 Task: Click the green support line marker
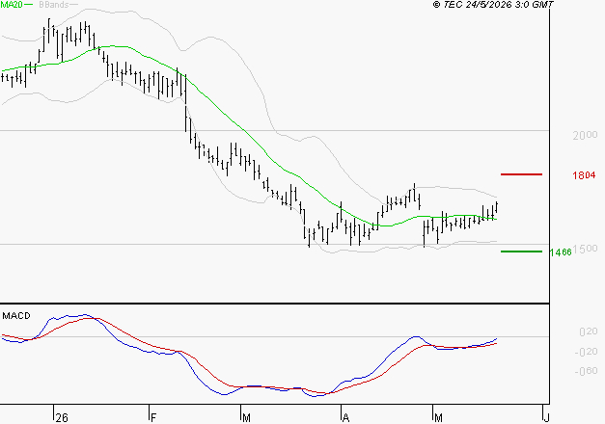click(521, 252)
